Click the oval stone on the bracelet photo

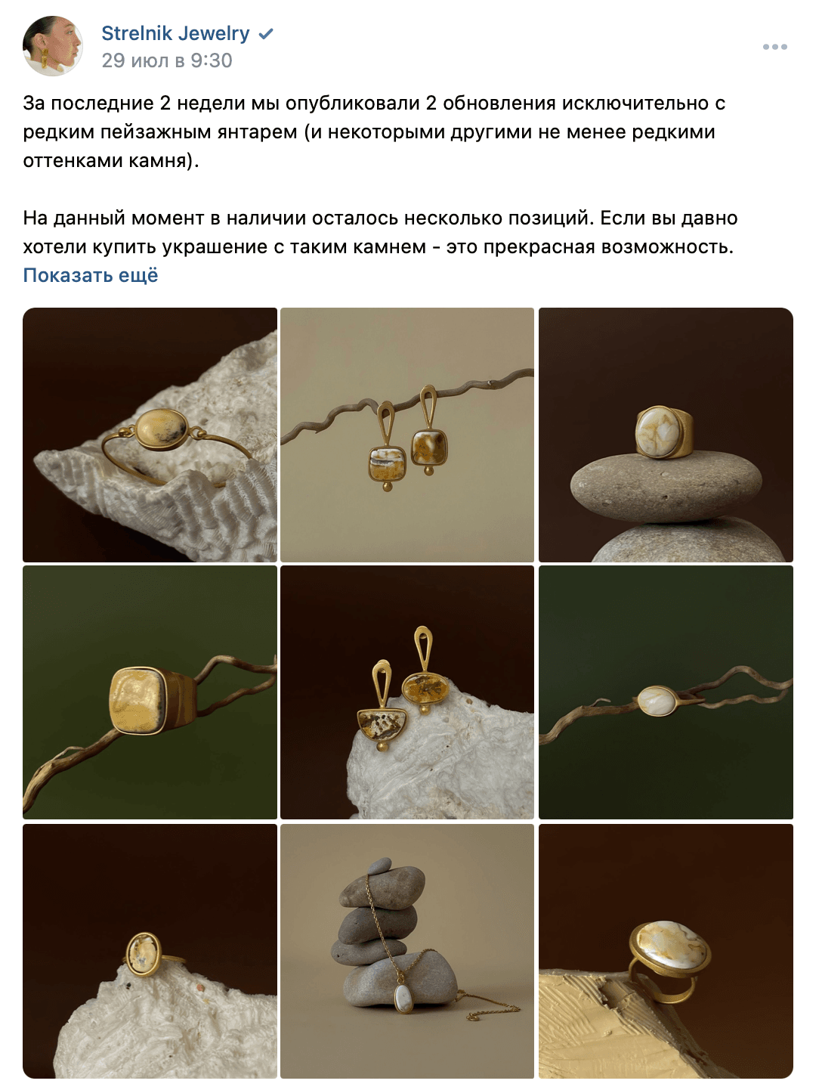click(161, 428)
